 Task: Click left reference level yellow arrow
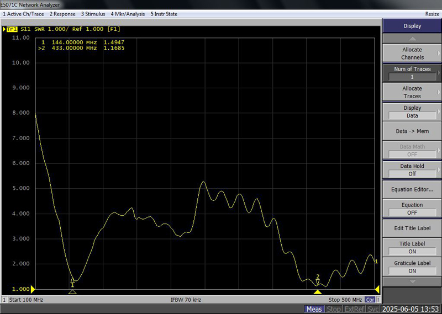pos(33,289)
